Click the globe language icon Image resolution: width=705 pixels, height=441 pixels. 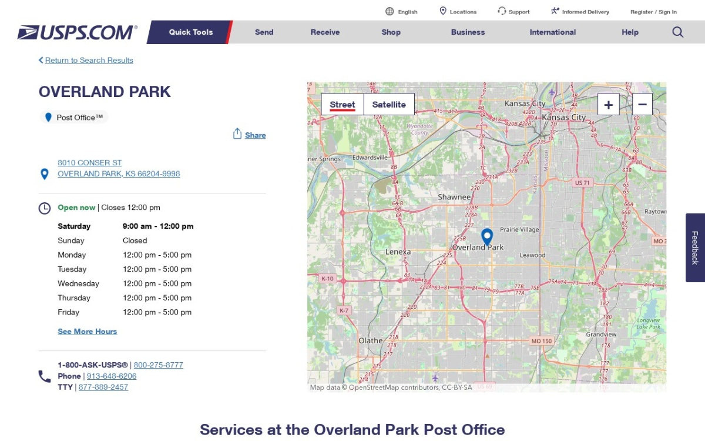[x=390, y=11]
